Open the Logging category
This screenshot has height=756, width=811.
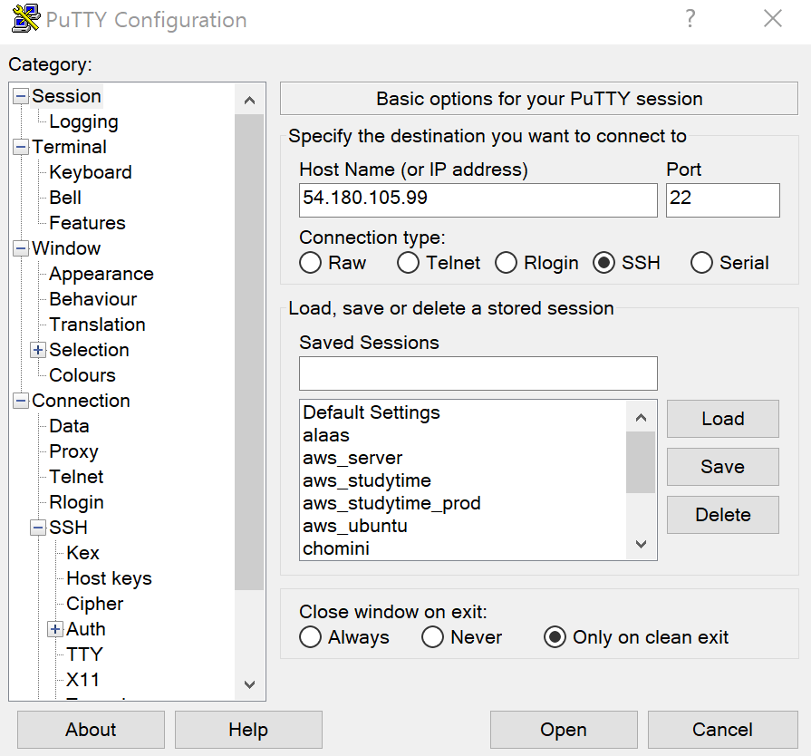[x=83, y=121]
